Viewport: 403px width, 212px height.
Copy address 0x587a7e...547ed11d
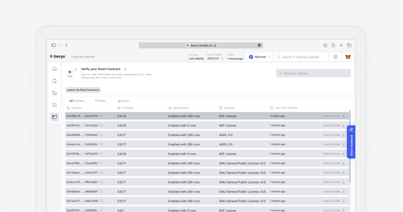tap(101, 126)
